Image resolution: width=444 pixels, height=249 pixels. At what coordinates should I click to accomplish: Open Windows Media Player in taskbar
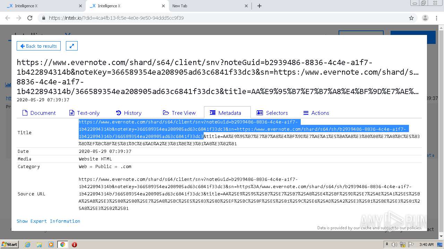[x=51, y=245]
